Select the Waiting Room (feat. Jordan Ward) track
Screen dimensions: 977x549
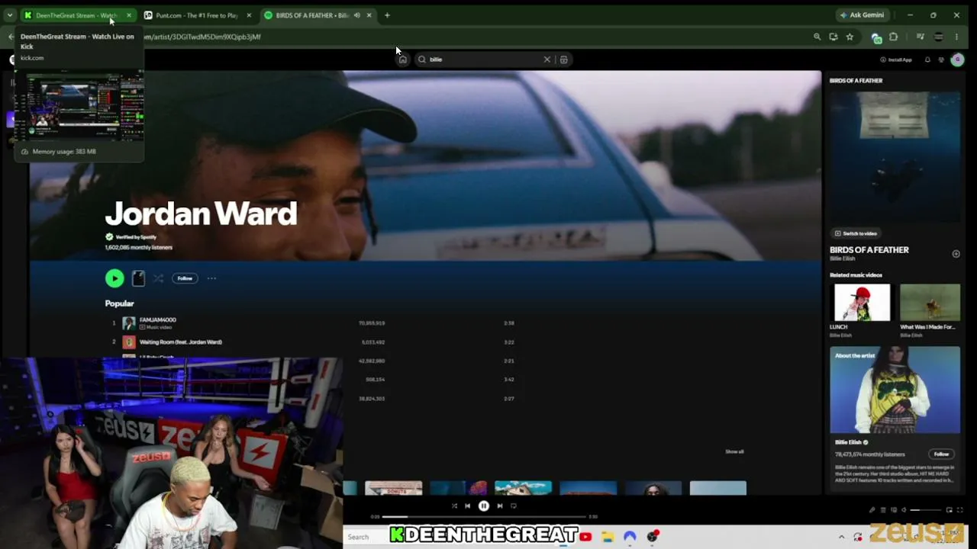pos(180,342)
